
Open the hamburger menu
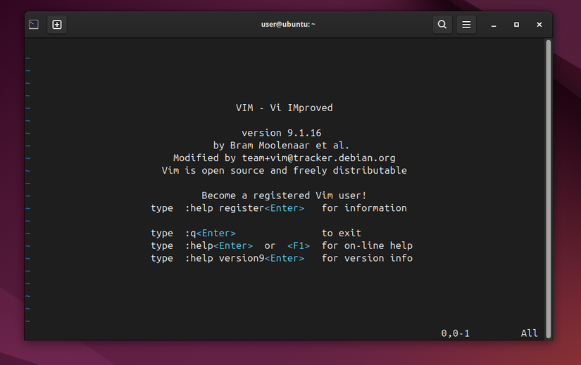[466, 25]
